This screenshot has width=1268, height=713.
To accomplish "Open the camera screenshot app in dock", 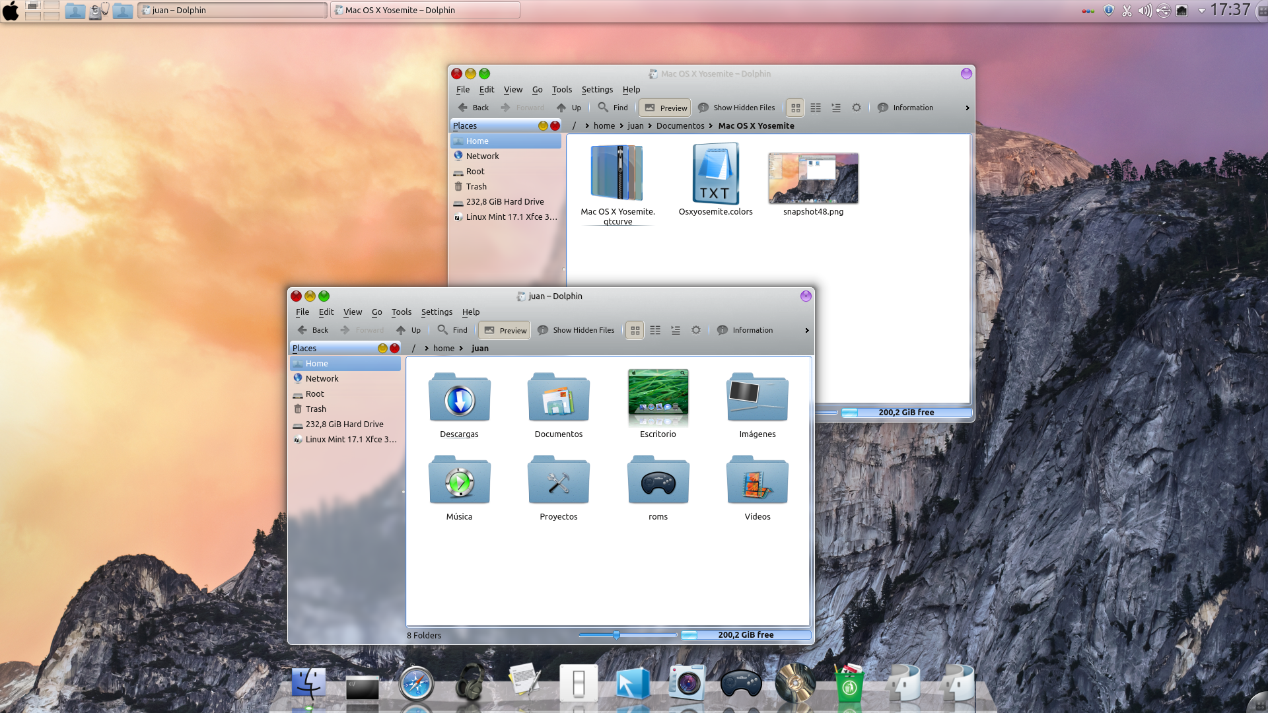I will (687, 682).
